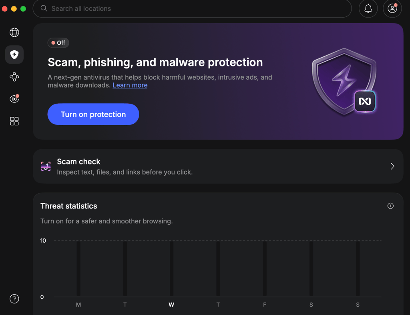Open the Learn more link

130,85
